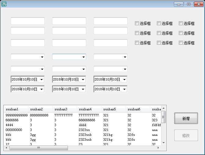
Task: Maximize the window using the title bar
Action: [189, 4]
